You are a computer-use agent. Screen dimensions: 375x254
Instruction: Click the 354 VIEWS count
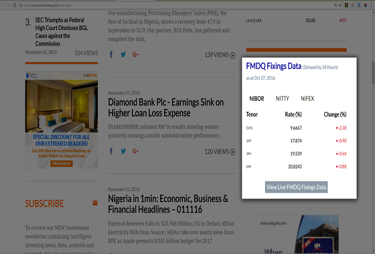(86, 53)
